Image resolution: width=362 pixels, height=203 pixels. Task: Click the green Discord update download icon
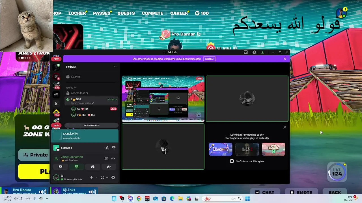pos(262,52)
